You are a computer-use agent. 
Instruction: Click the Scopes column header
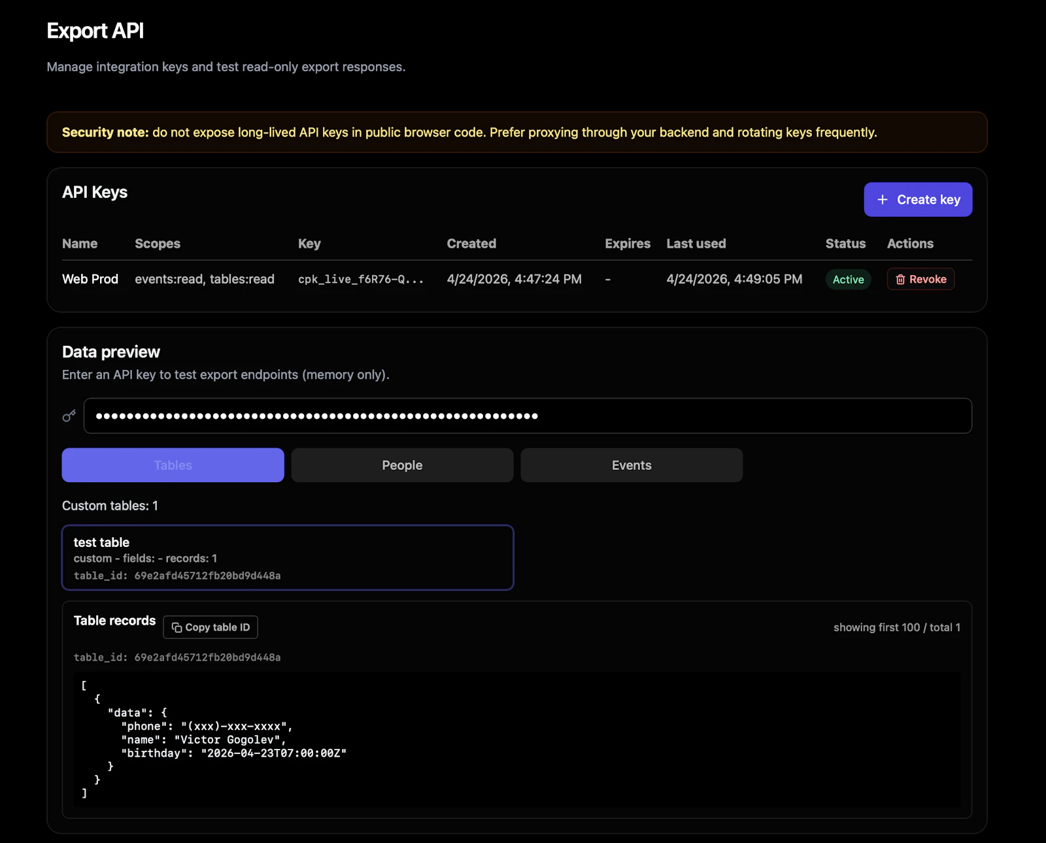point(158,244)
